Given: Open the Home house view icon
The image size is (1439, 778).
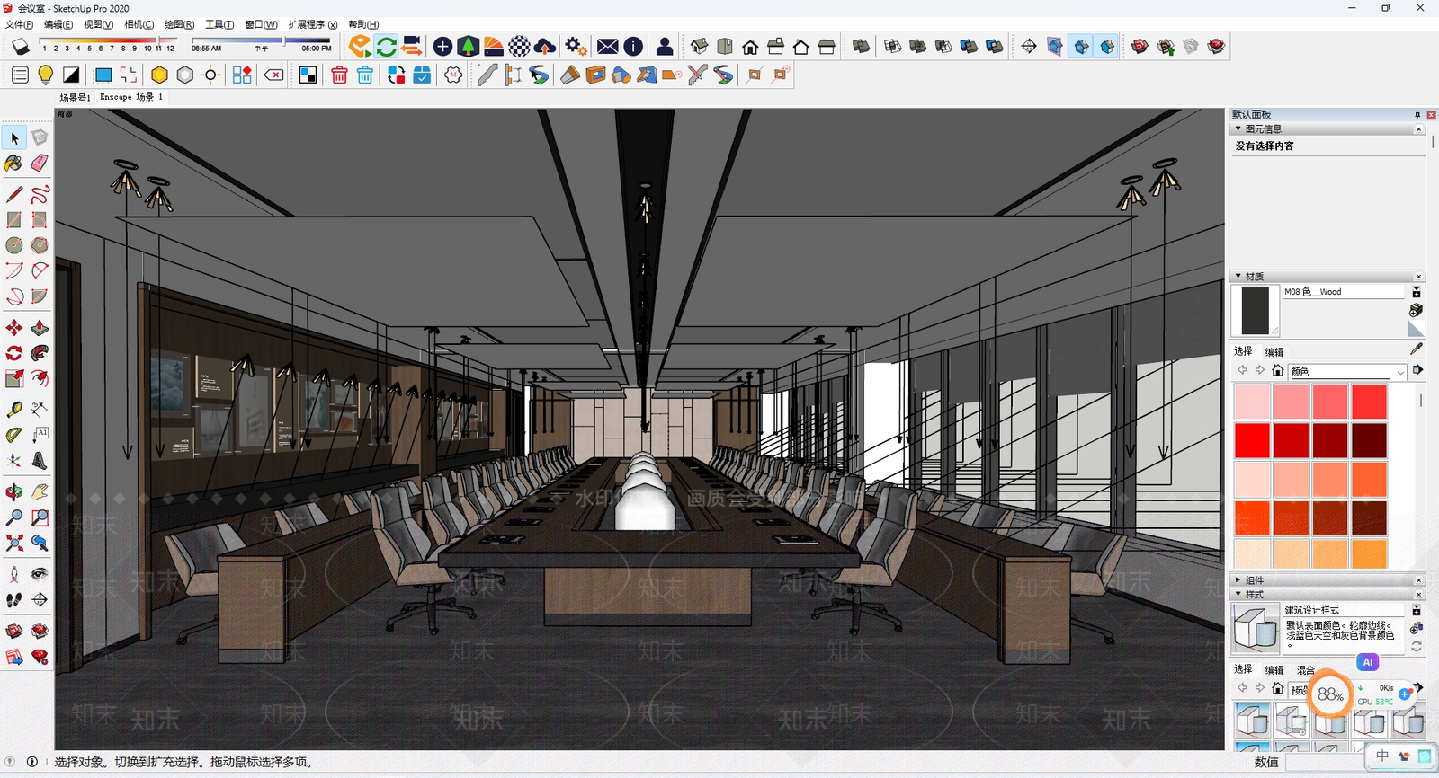Looking at the screenshot, I should (750, 47).
